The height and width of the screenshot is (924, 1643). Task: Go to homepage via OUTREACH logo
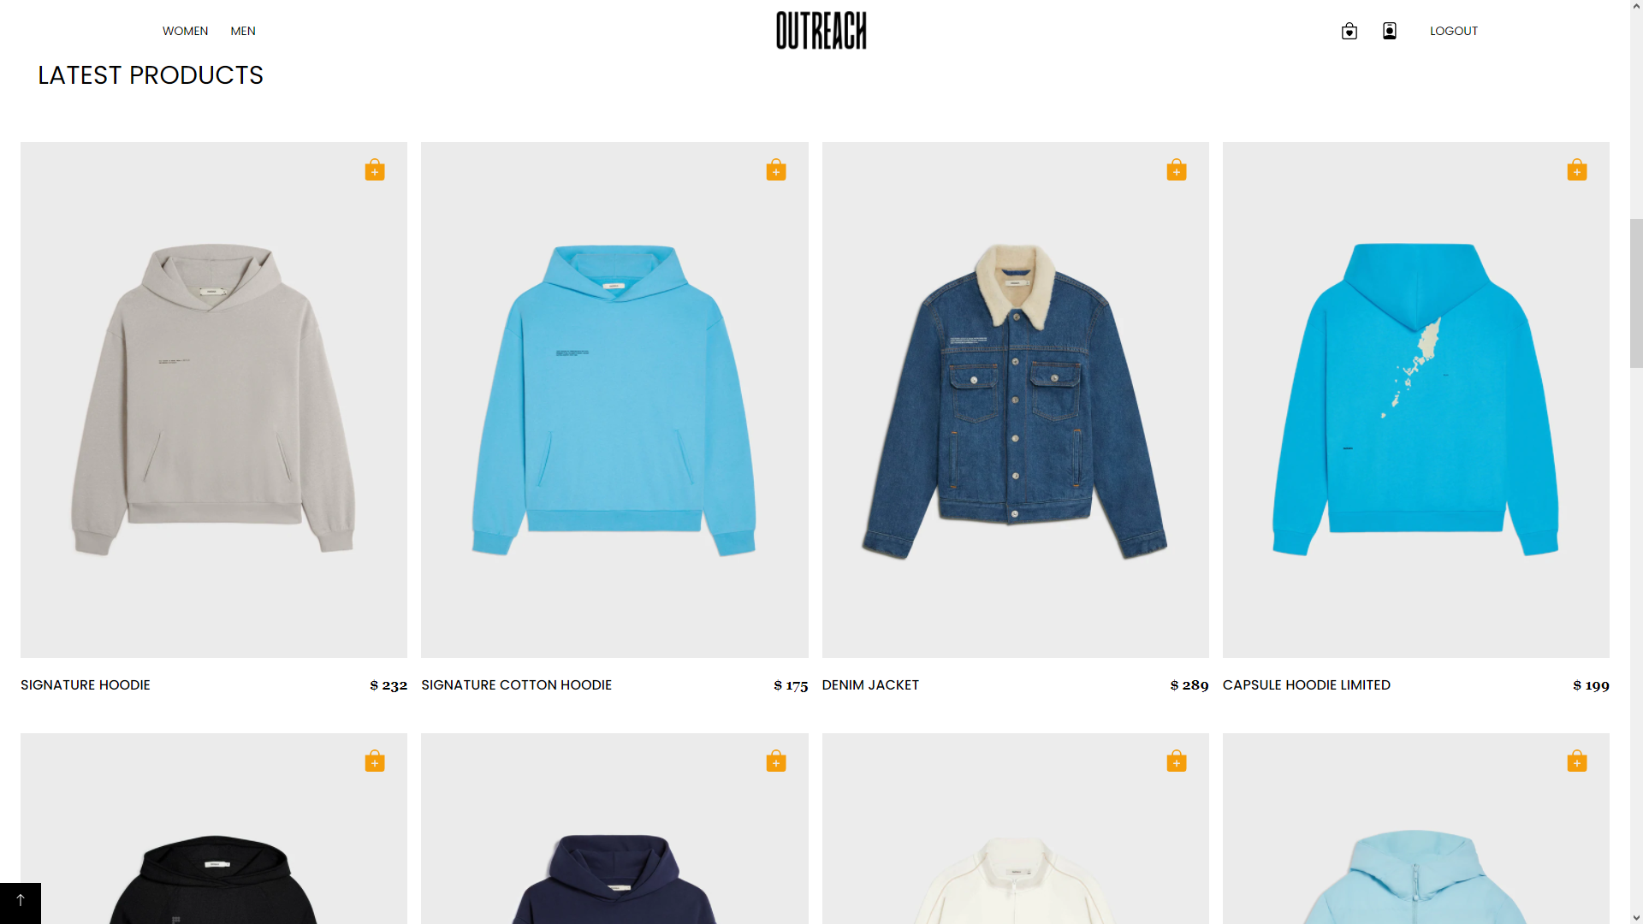821,30
